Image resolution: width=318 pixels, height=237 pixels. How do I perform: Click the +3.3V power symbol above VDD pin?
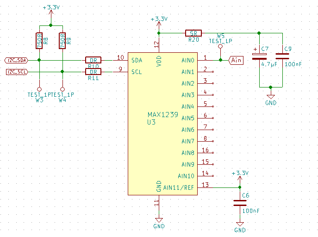pos(159,23)
